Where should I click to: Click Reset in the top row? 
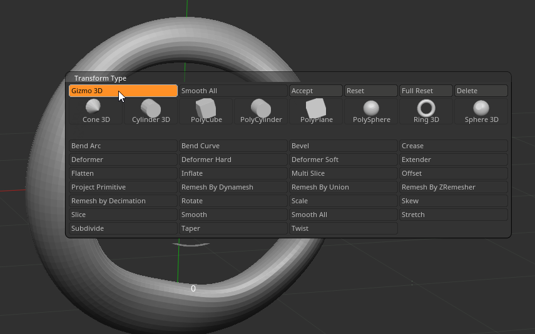[370, 91]
